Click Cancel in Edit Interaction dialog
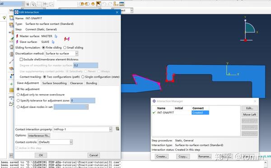Image resolution: width=271 pixels, height=168 pixels. coord(93,155)
